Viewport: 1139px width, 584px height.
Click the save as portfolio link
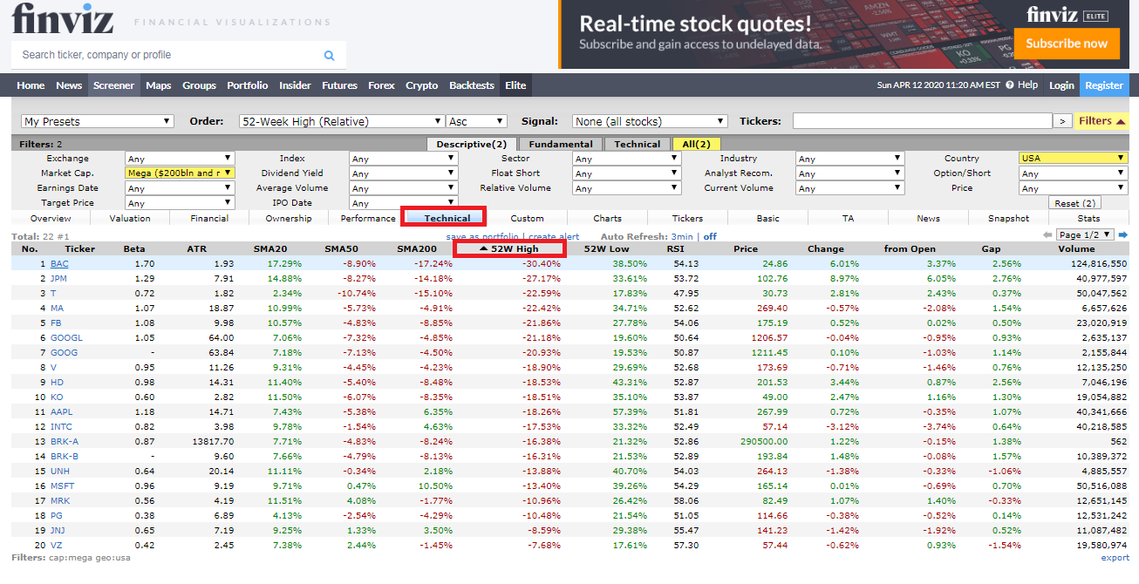484,236
